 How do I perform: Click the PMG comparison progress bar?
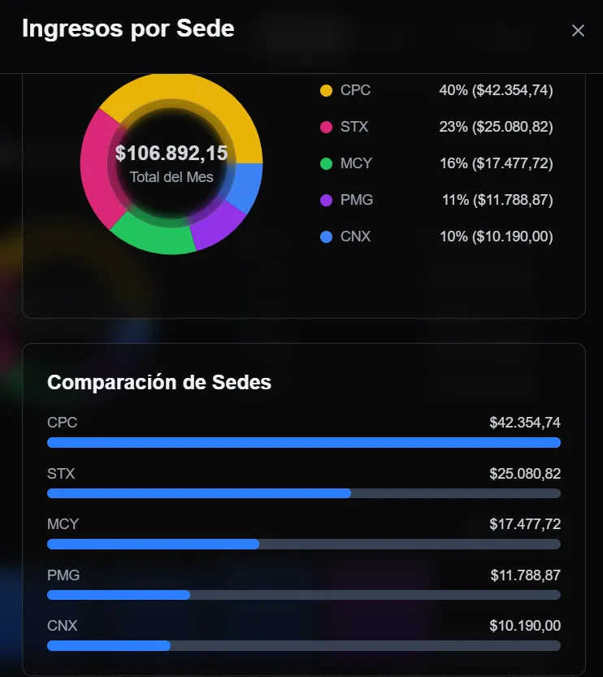(304, 595)
